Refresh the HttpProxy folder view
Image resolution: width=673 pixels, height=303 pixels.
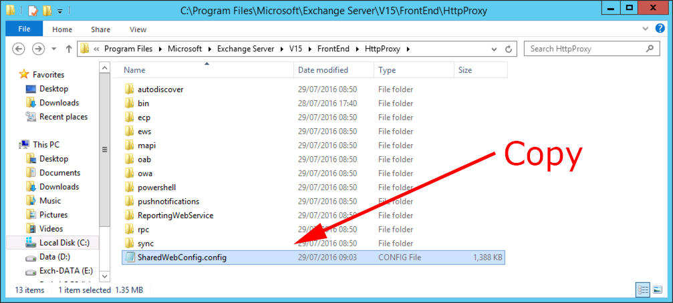[x=509, y=49]
